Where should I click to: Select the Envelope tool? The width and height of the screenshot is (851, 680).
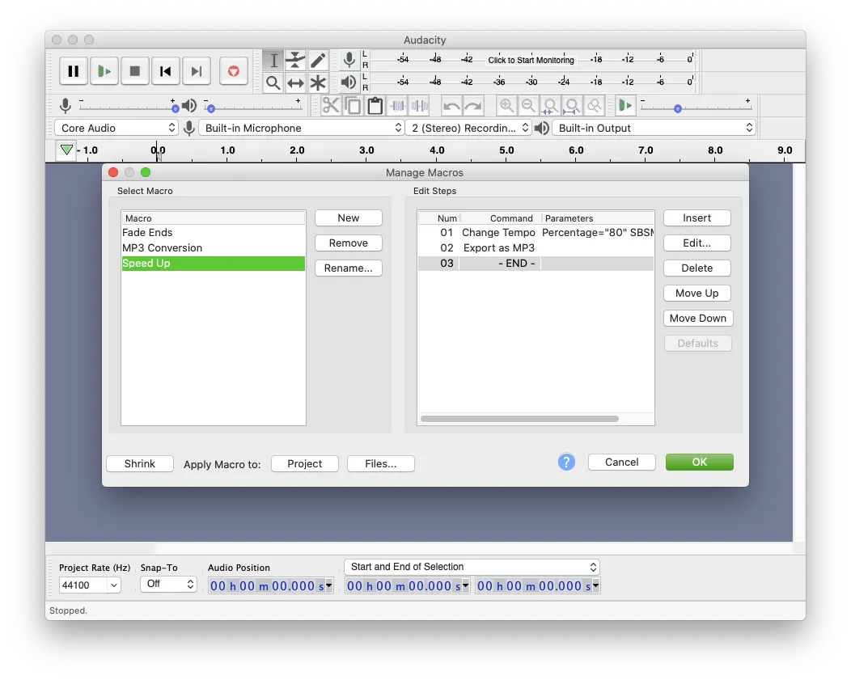coord(296,61)
